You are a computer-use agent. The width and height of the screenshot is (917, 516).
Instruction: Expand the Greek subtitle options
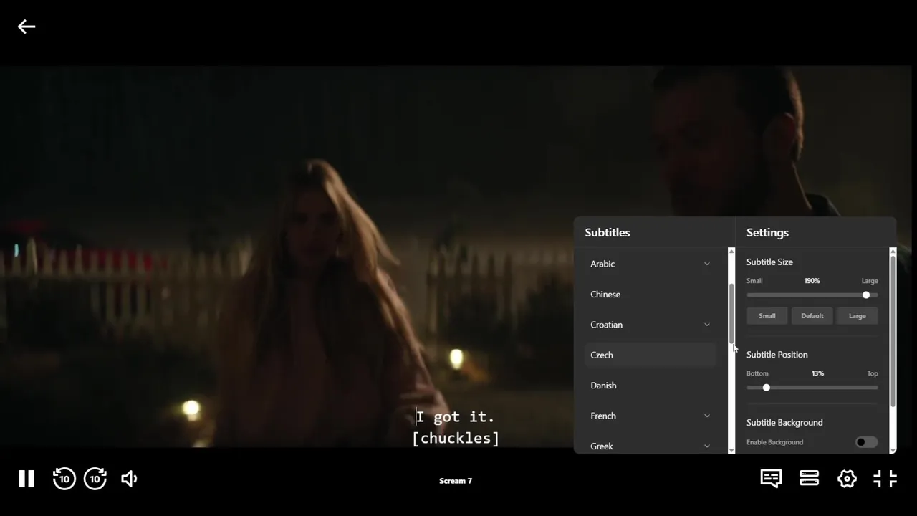click(x=706, y=446)
